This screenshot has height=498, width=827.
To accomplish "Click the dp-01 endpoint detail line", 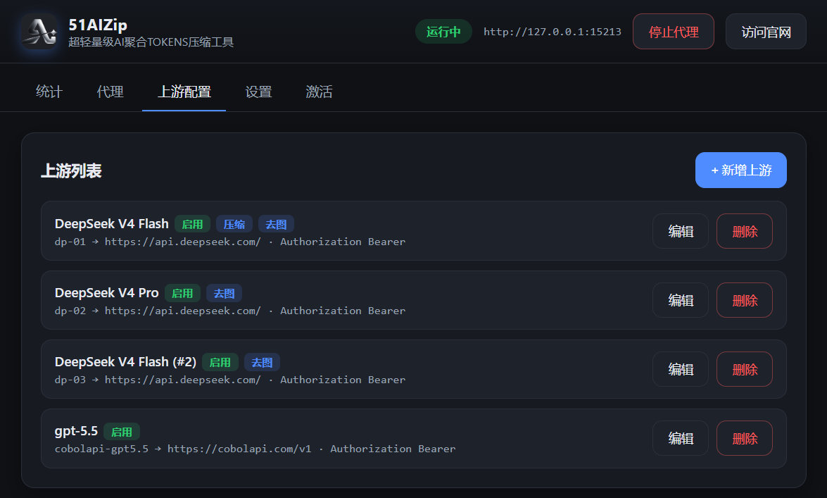I will (x=230, y=242).
